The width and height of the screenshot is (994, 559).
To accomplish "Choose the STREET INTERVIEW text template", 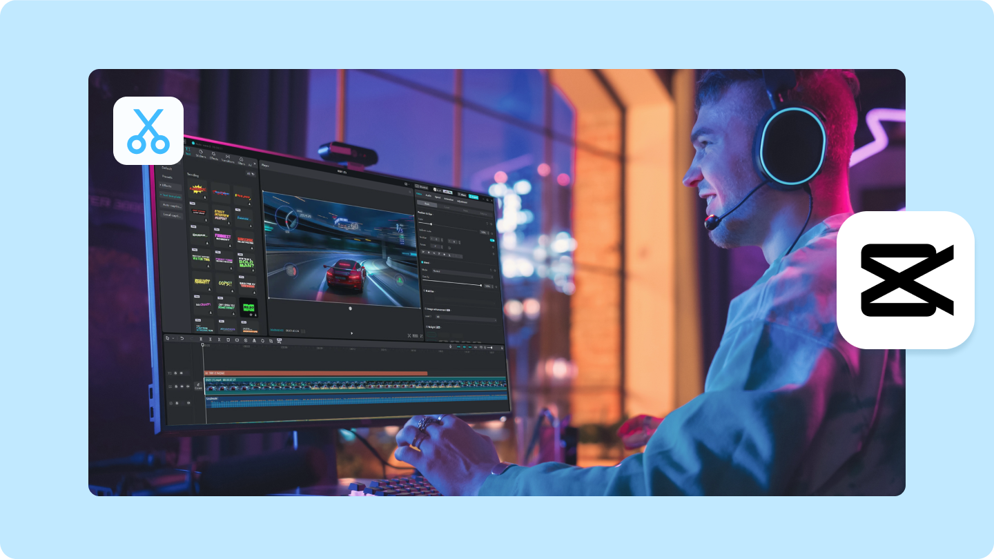I will 220,215.
